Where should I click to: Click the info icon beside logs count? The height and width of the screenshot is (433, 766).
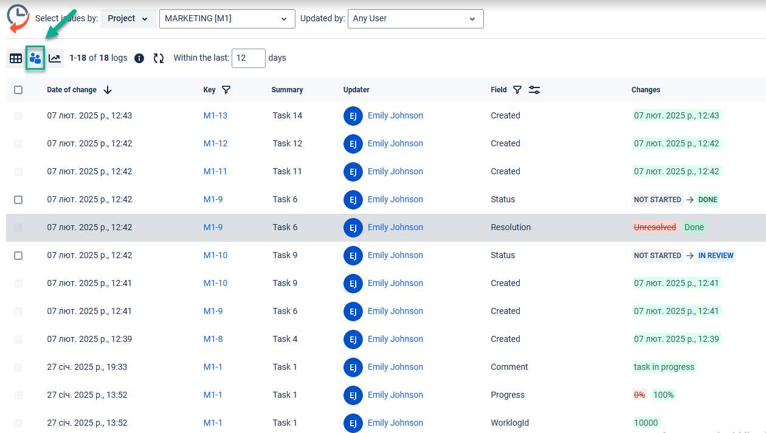pos(139,58)
